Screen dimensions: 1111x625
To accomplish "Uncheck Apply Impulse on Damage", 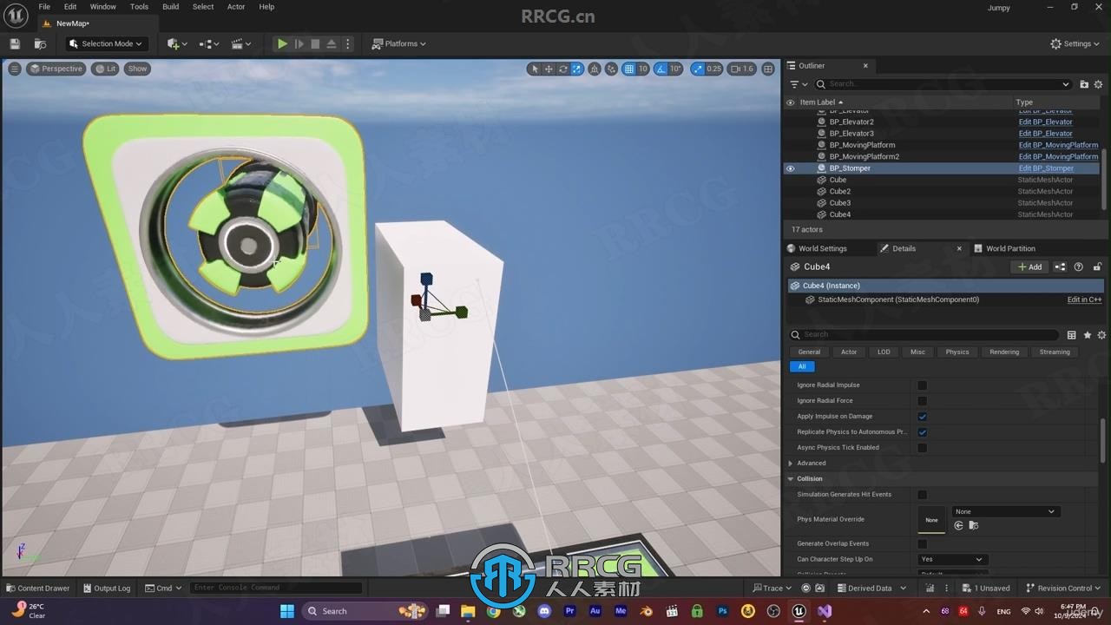I will pos(922,417).
